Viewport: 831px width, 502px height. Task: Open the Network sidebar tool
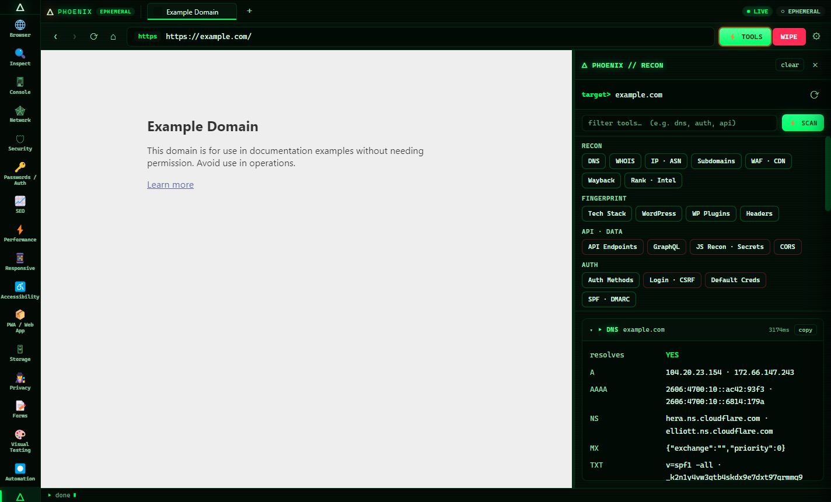point(20,113)
